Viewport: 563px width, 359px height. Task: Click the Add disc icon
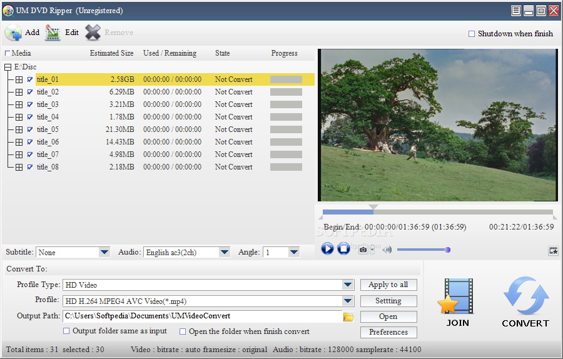tap(13, 33)
